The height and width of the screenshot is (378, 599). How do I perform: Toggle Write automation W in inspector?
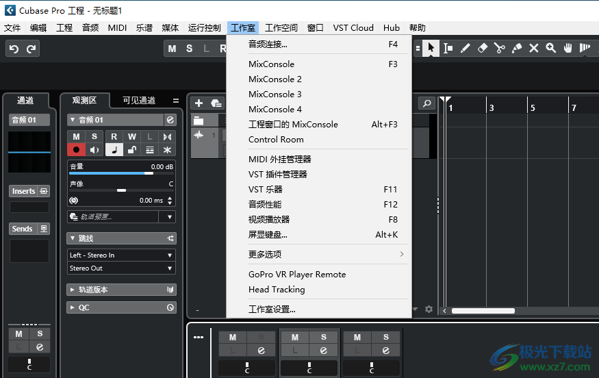[x=132, y=136]
